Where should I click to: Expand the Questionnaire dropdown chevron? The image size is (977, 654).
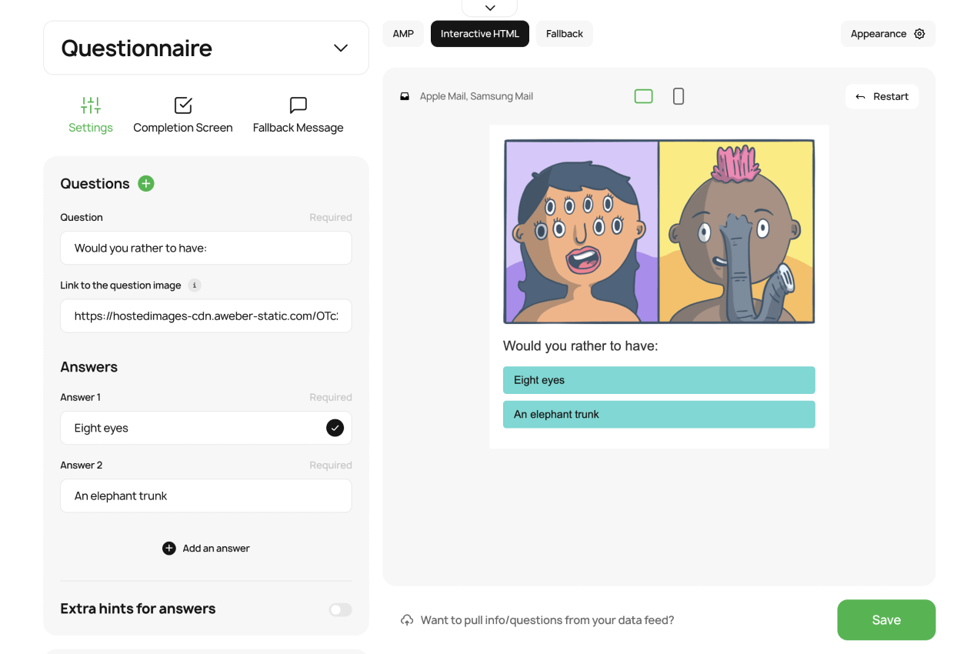tap(341, 48)
